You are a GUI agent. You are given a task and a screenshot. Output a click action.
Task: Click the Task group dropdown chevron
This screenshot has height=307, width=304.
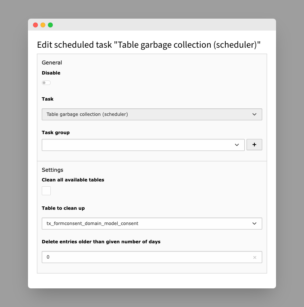(238, 145)
